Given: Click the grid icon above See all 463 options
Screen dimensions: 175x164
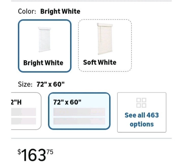Looking at the screenshot, I should 141,103.
